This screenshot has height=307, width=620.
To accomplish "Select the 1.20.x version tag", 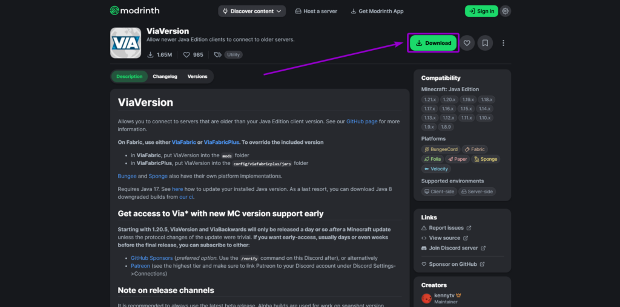I will (449, 100).
